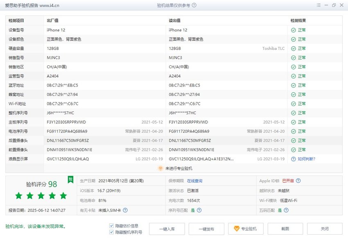Click the 1654次 charge count value
The width and height of the screenshot is (348, 240).
[x=194, y=200]
